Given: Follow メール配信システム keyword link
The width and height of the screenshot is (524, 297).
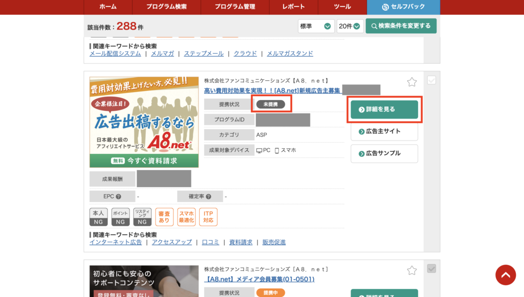Looking at the screenshot, I should coord(115,53).
